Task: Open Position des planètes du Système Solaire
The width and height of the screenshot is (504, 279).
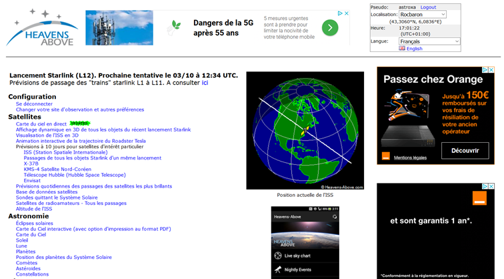Action: click(x=64, y=258)
